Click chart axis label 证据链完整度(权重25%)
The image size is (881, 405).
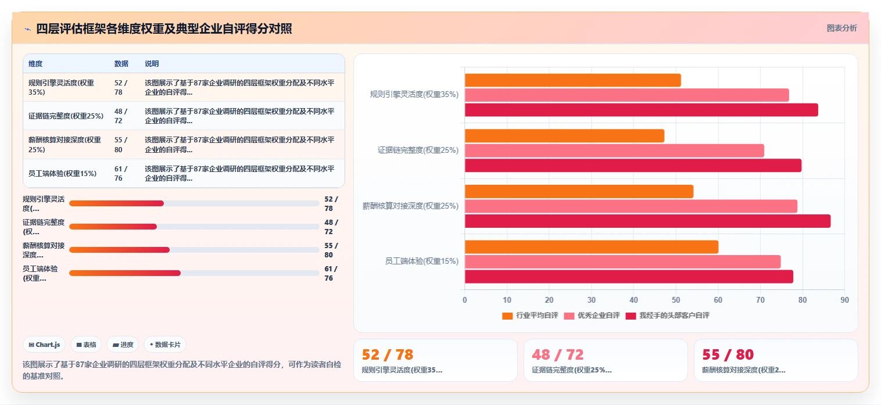point(418,150)
